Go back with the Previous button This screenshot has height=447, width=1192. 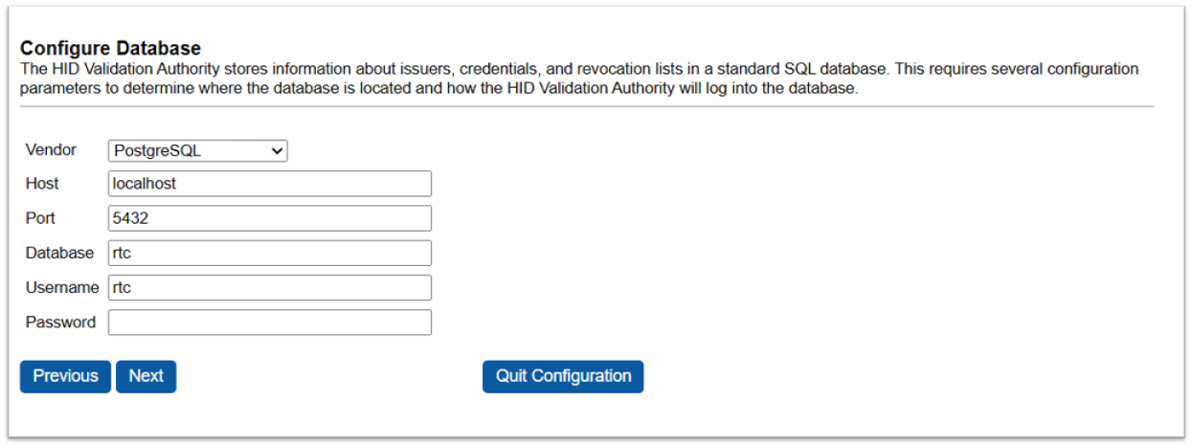[65, 376]
